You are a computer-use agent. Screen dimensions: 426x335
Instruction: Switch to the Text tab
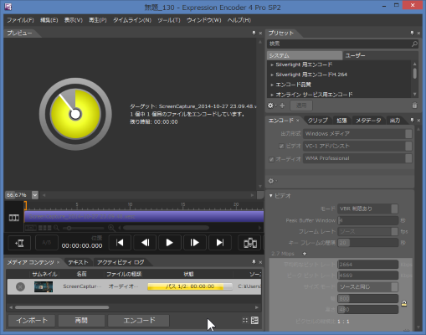[x=78, y=262]
